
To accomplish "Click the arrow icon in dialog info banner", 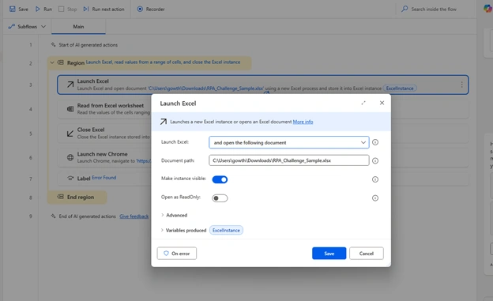I will pyautogui.click(x=164, y=122).
